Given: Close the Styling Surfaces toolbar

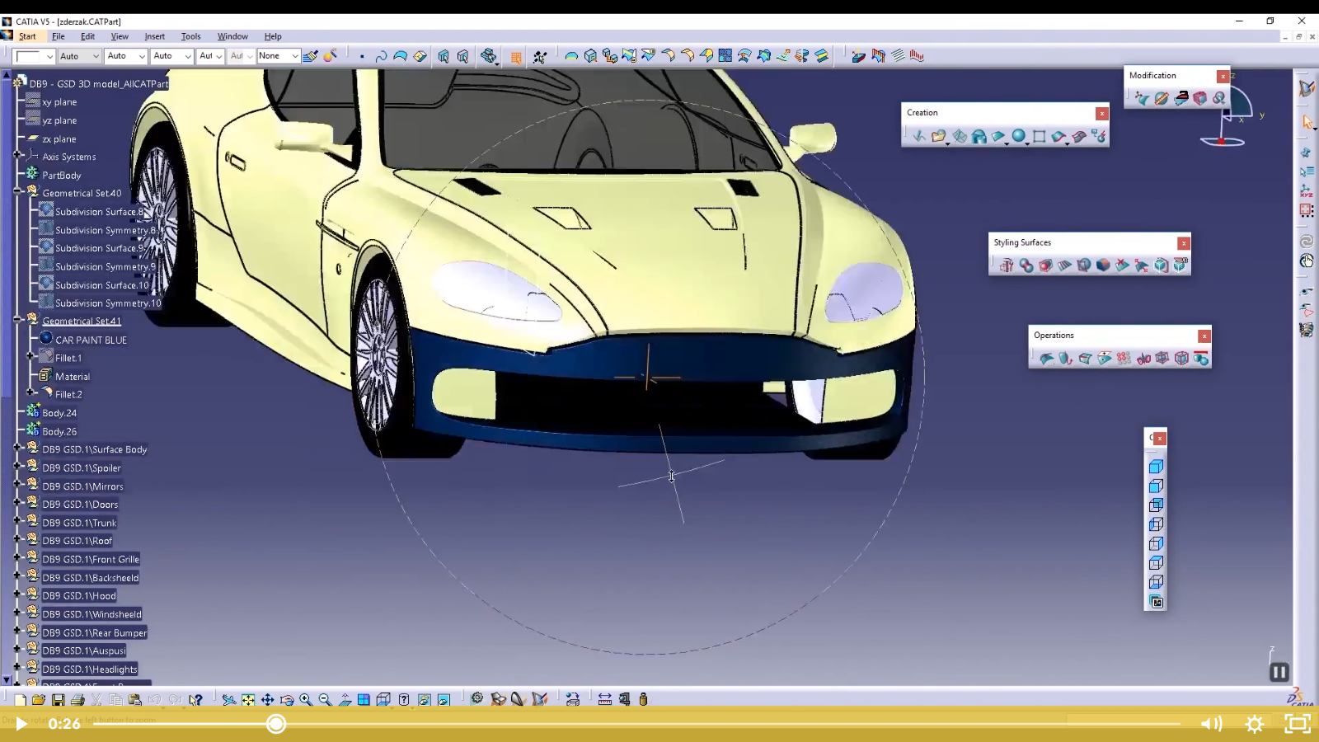Looking at the screenshot, I should 1183,243.
